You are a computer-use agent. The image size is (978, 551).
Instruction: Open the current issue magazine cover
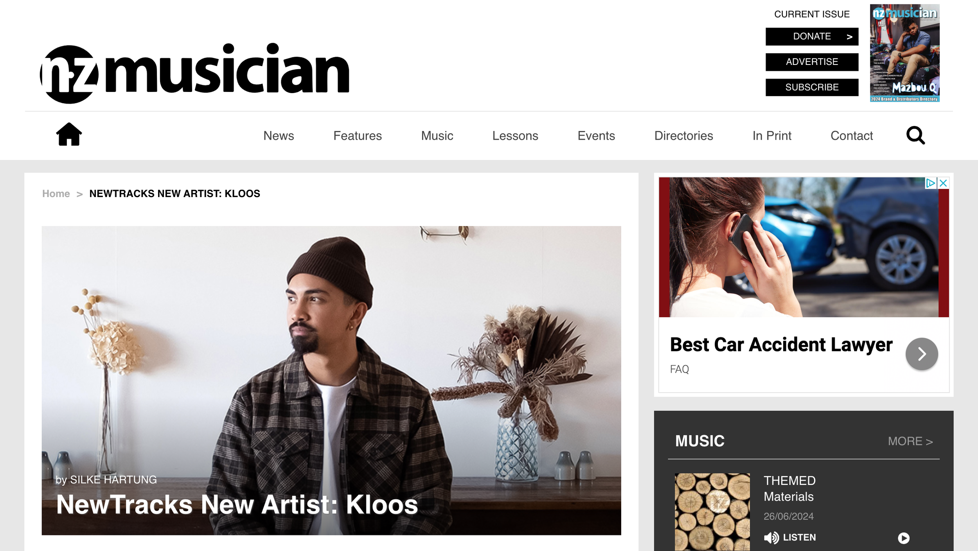pyautogui.click(x=904, y=53)
